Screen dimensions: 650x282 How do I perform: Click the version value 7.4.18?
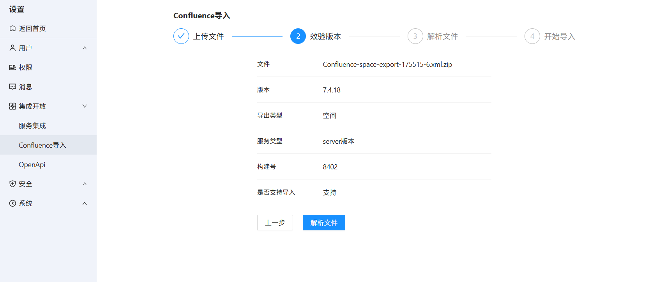click(x=332, y=90)
